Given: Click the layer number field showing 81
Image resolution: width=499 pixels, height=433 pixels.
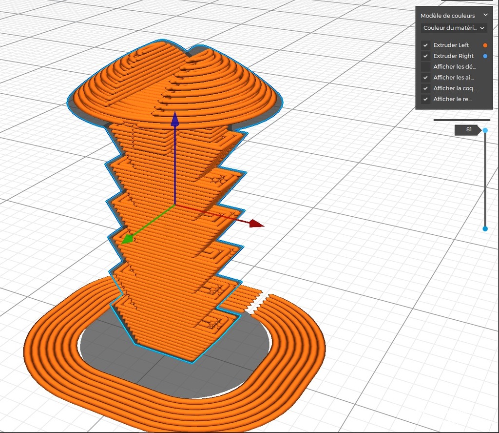Looking at the screenshot, I should 468,130.
